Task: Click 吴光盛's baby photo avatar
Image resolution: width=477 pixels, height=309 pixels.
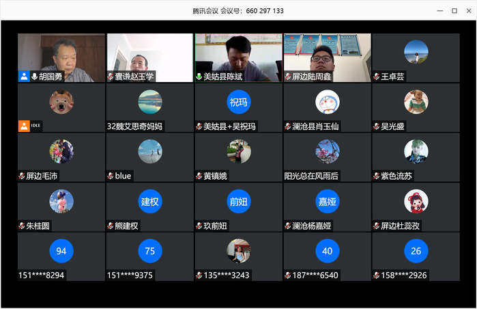Action: 416,102
